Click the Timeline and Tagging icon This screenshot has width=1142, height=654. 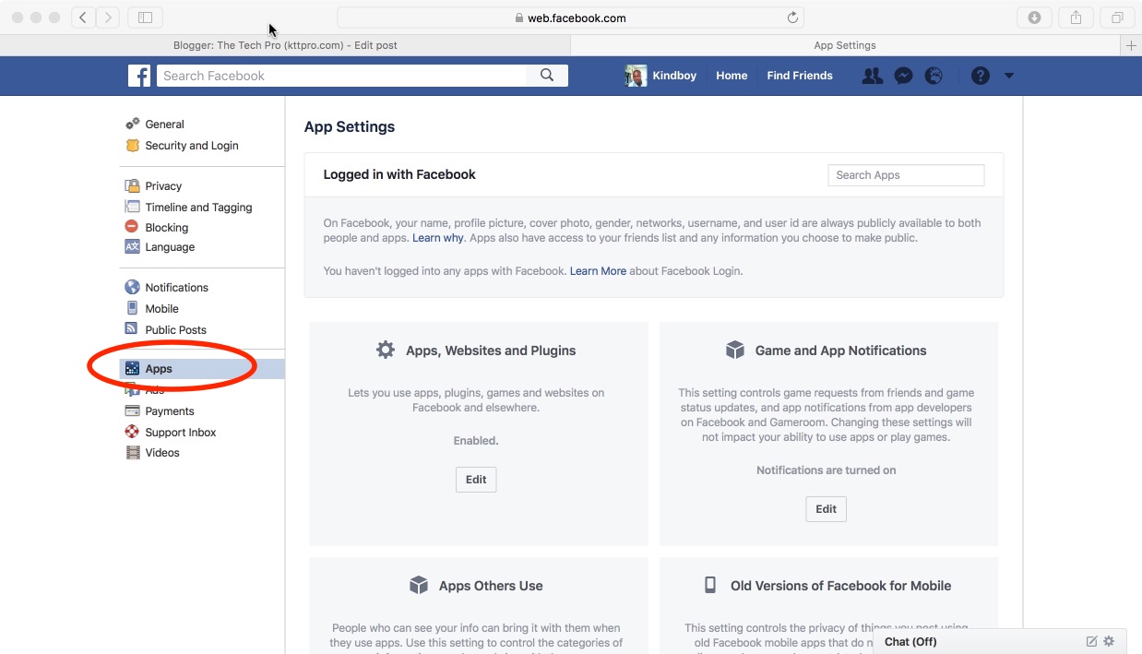pyautogui.click(x=132, y=207)
